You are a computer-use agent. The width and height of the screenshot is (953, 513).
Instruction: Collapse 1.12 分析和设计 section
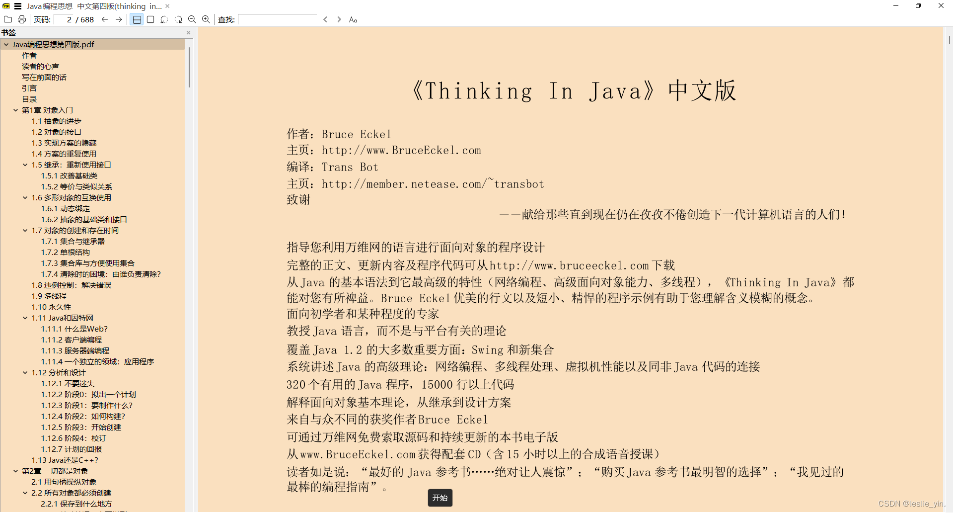click(x=25, y=372)
